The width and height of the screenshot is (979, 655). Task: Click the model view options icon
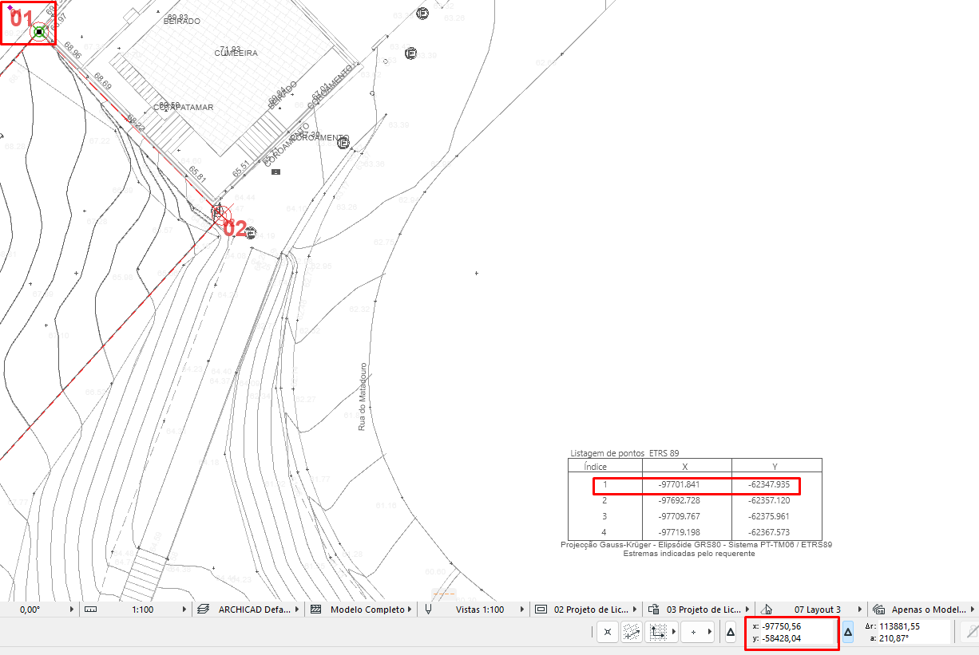(540, 609)
